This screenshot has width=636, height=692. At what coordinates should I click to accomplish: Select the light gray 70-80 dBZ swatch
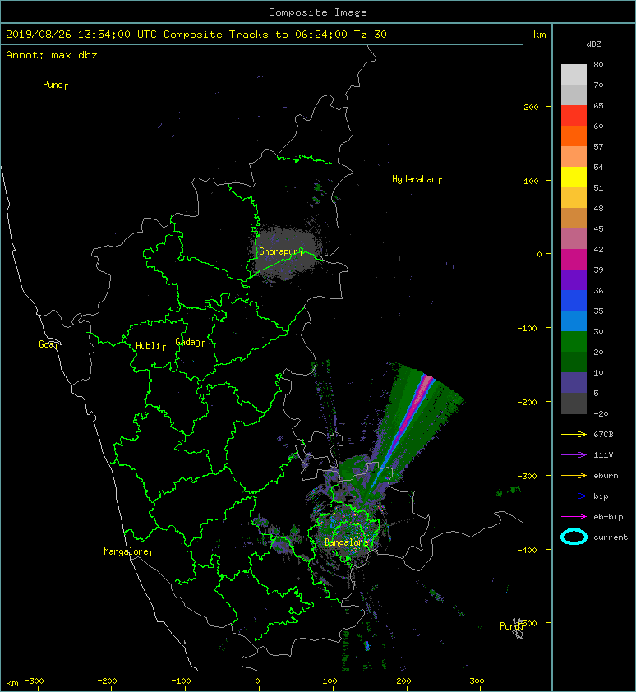[x=574, y=75]
